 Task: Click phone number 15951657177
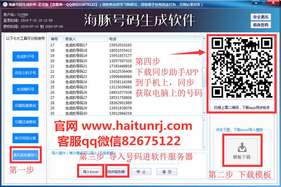click(x=120, y=56)
